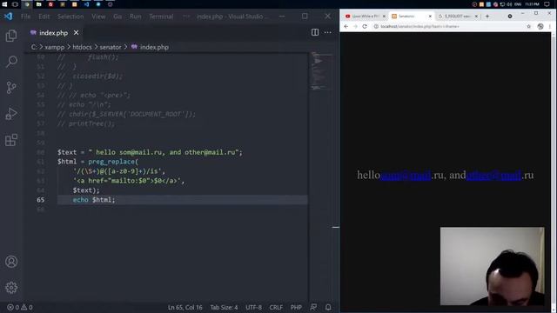Click the webcam video thumbnail
557x313 pixels.
click(x=492, y=266)
